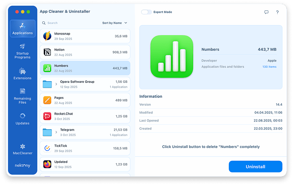
Task: Go to the Extensions section
Action: [22, 73]
